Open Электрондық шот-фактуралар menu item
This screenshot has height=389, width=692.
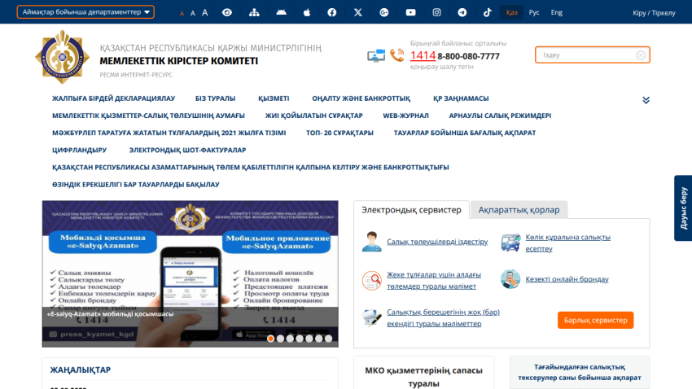click(x=187, y=150)
